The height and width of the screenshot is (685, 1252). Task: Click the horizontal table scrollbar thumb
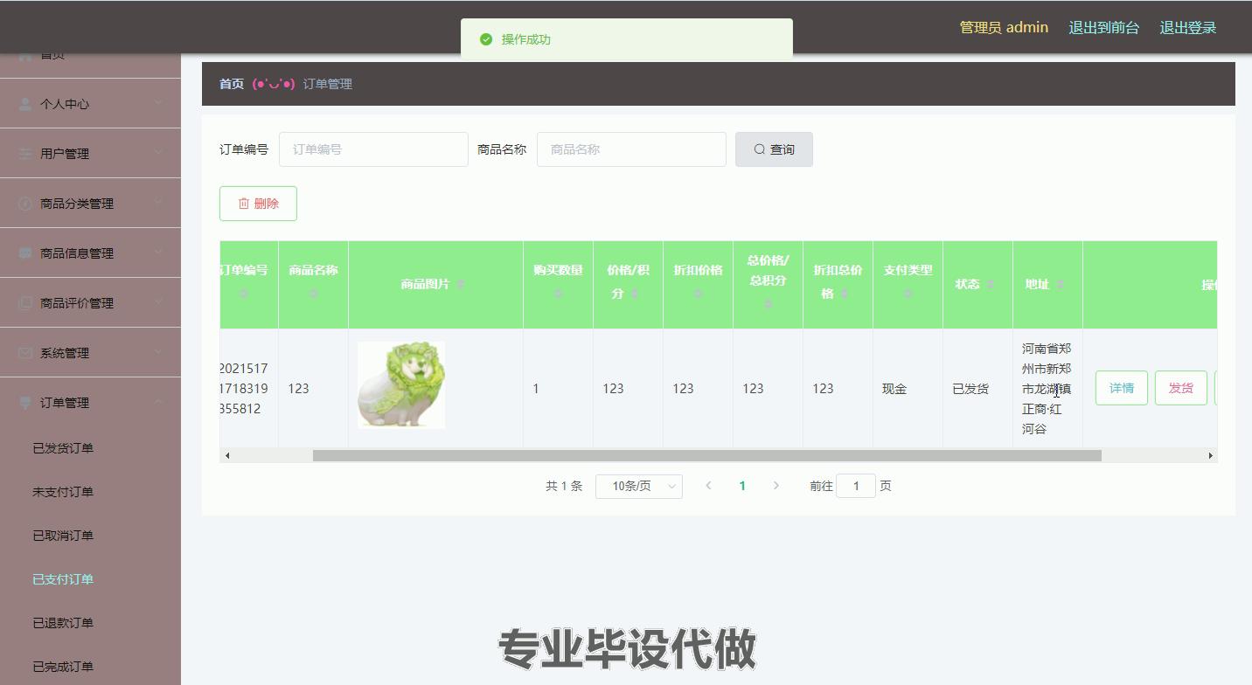[x=706, y=455]
